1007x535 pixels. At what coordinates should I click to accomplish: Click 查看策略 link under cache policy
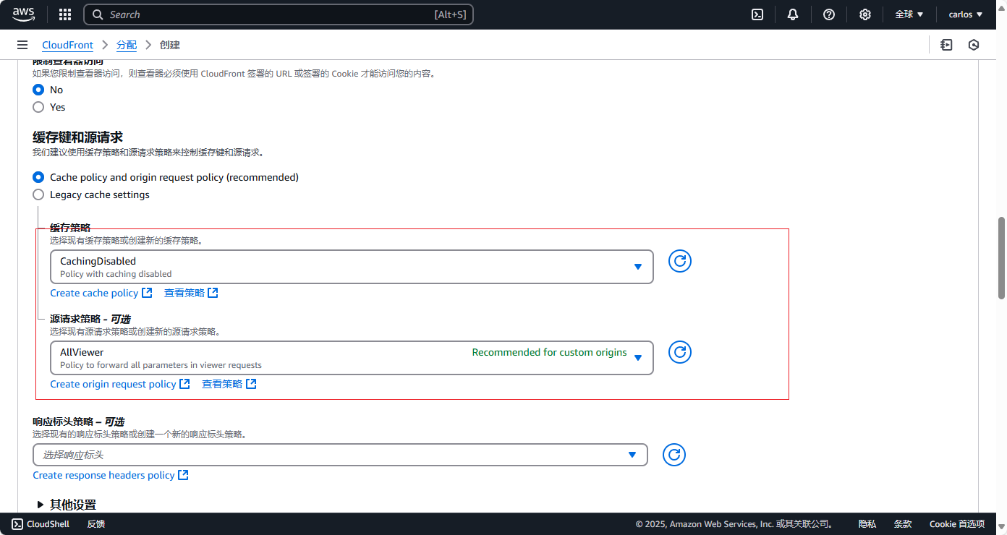(191, 293)
